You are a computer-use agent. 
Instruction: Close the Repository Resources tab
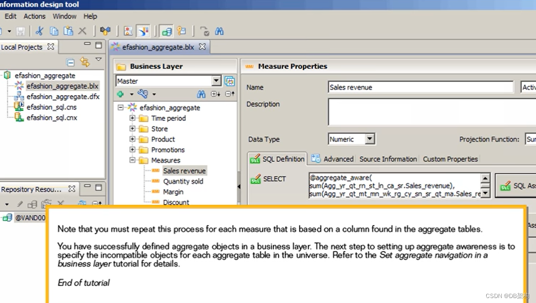coord(72,189)
